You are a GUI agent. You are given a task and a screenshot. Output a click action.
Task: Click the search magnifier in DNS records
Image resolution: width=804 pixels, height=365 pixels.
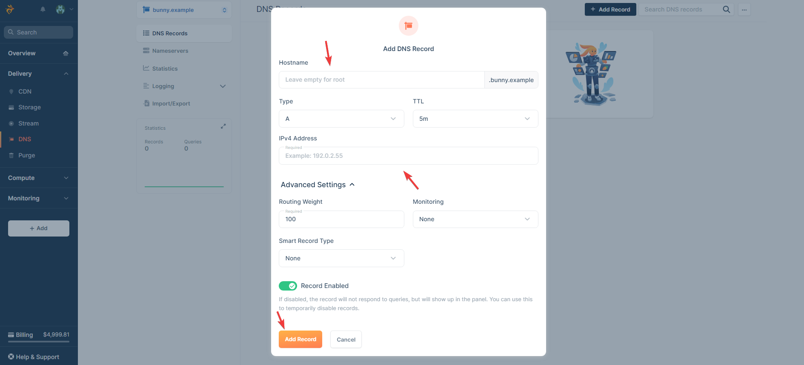pyautogui.click(x=726, y=9)
